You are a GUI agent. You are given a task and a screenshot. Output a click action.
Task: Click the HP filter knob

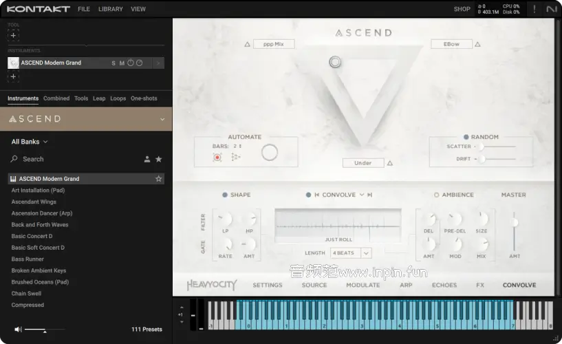point(250,219)
